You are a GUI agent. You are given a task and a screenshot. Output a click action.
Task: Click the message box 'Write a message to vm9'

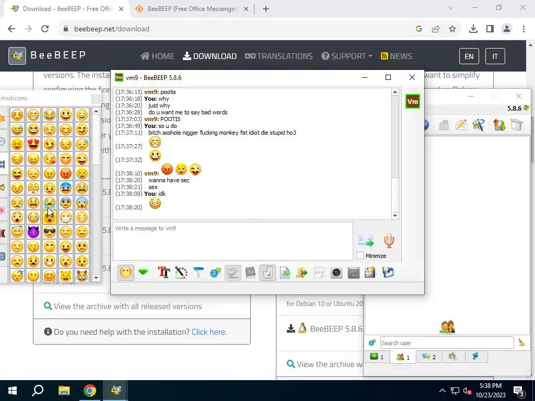233,241
